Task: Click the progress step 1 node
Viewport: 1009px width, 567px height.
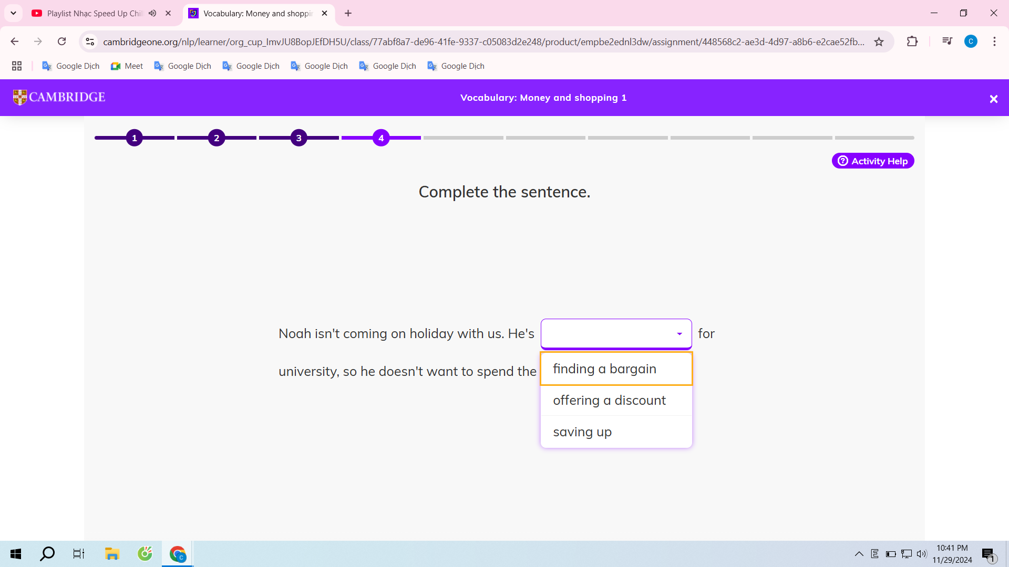Action: pos(135,138)
